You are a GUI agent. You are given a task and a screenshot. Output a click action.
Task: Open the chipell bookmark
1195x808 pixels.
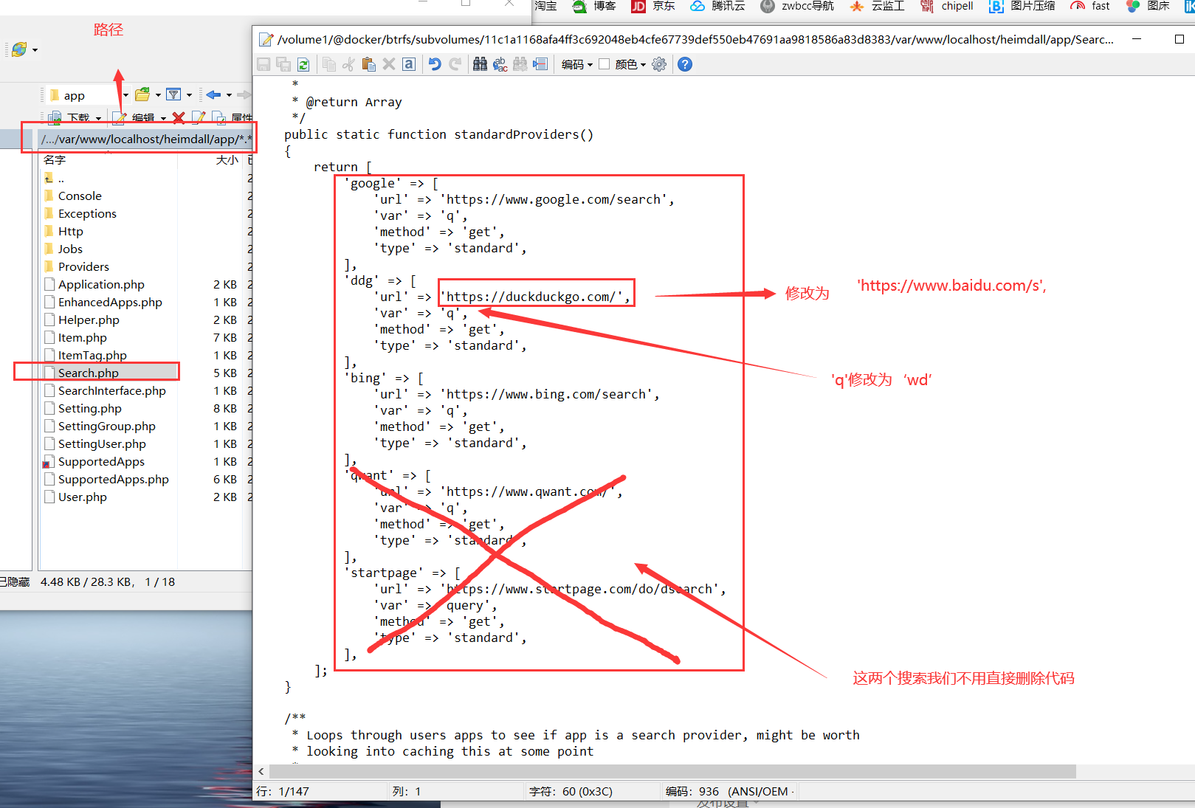(x=947, y=6)
